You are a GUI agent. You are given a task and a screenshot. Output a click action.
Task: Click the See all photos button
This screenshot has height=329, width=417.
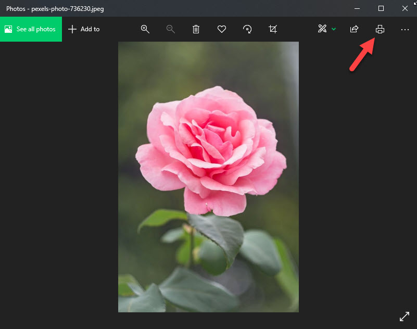31,29
